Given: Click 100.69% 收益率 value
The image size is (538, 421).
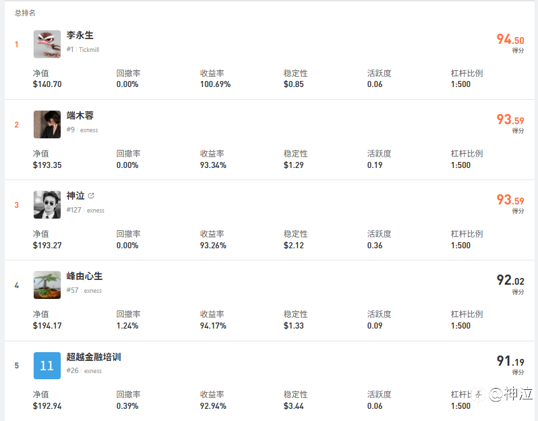Looking at the screenshot, I should coord(215,84).
